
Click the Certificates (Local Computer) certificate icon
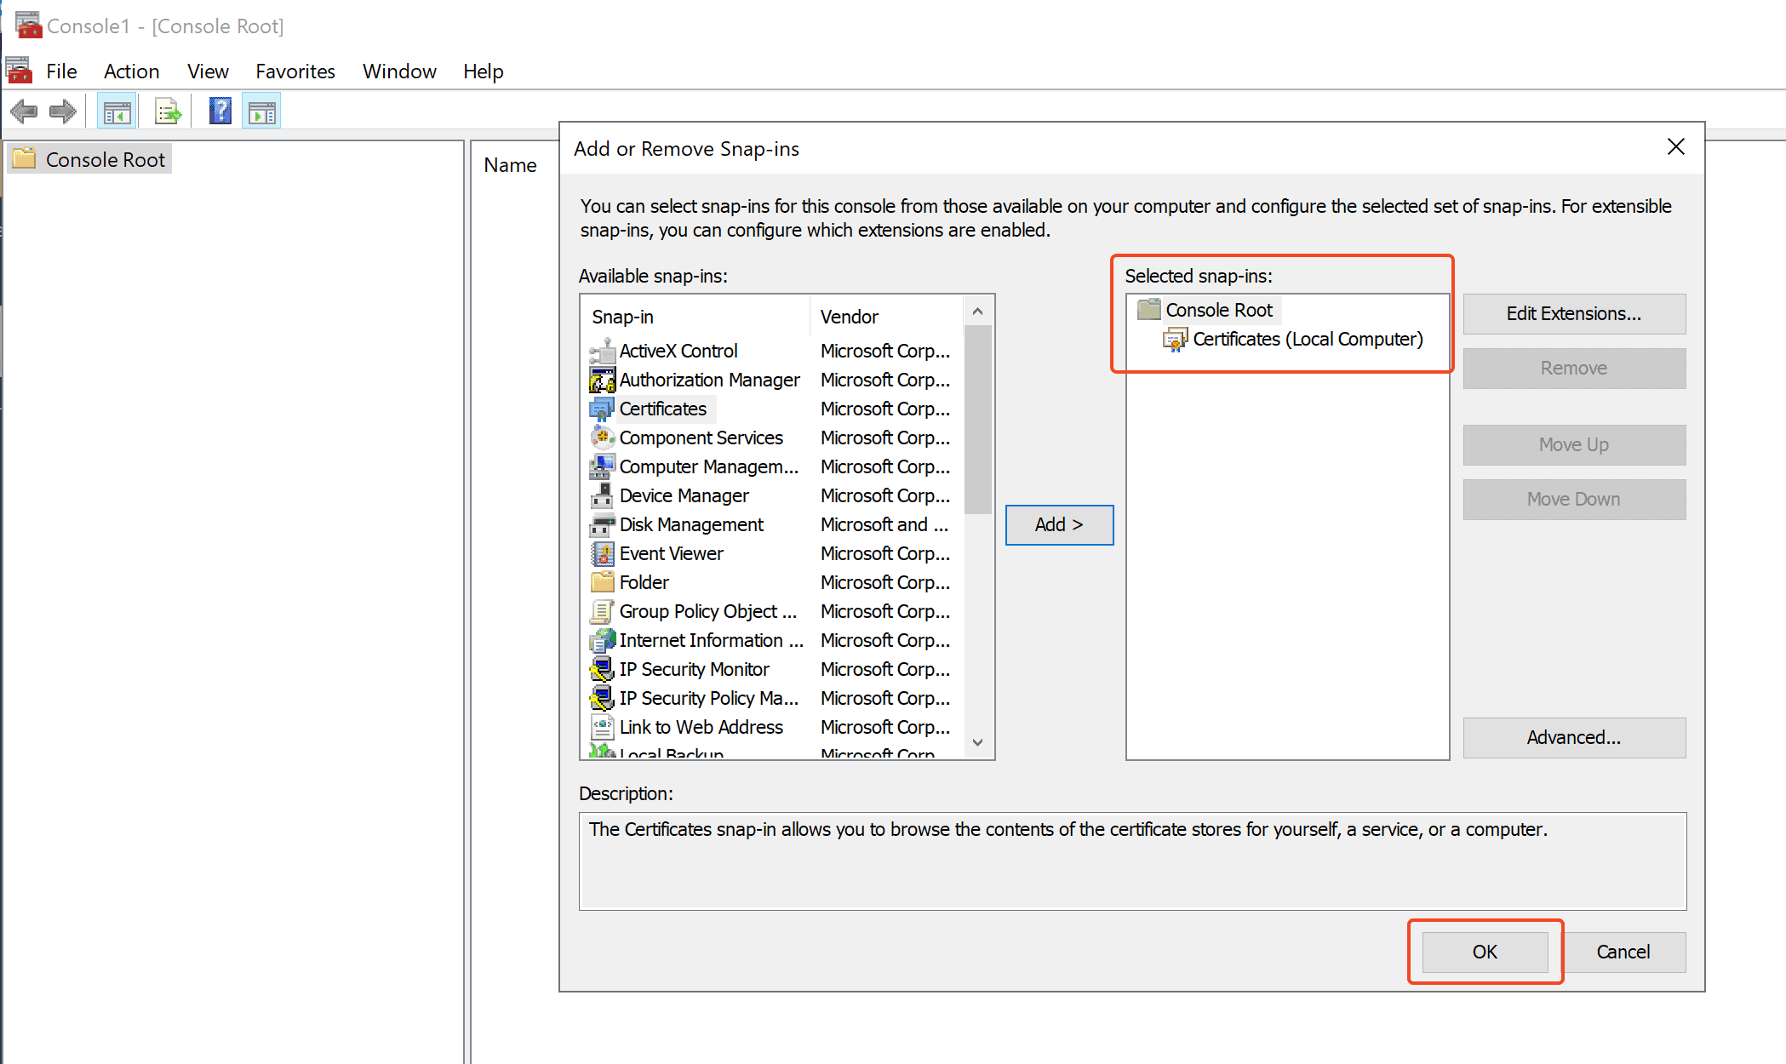click(1175, 340)
